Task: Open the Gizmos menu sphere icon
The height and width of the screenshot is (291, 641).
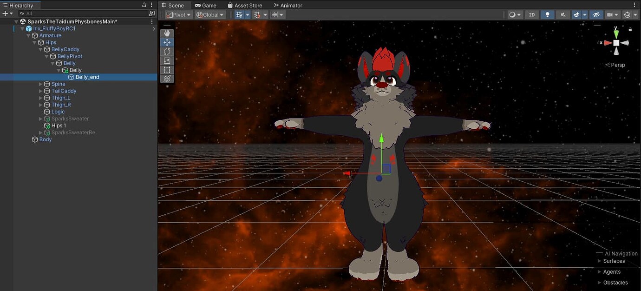Action: coord(627,15)
